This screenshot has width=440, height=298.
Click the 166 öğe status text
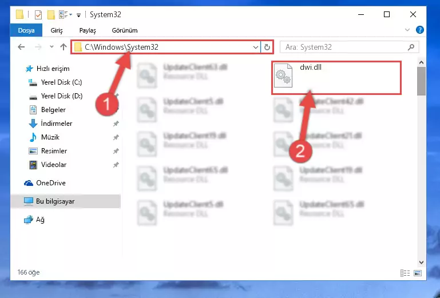coord(29,272)
